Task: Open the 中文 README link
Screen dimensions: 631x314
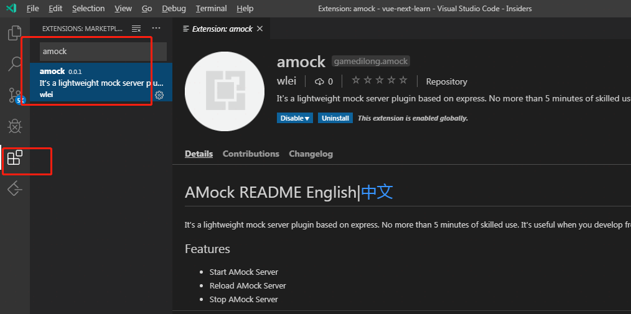Action: click(377, 193)
